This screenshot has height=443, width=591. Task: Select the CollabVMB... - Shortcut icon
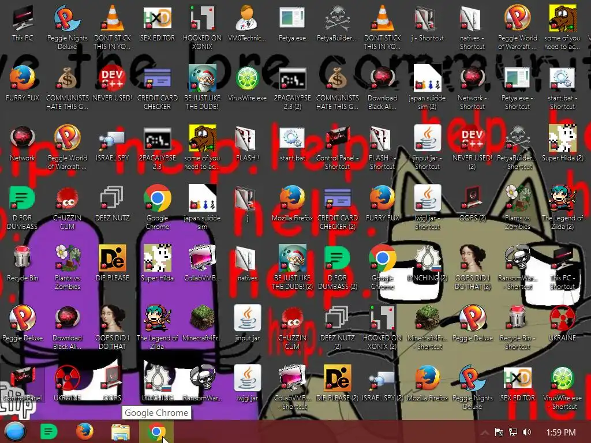(x=292, y=387)
